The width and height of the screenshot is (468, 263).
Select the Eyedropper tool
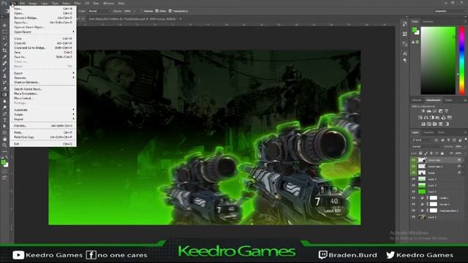pyautogui.click(x=4, y=57)
